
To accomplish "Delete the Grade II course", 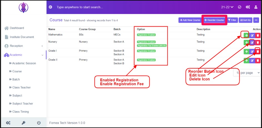I will pyautogui.click(x=258, y=61).
